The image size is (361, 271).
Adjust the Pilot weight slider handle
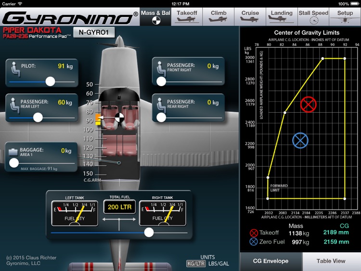tap(50, 81)
